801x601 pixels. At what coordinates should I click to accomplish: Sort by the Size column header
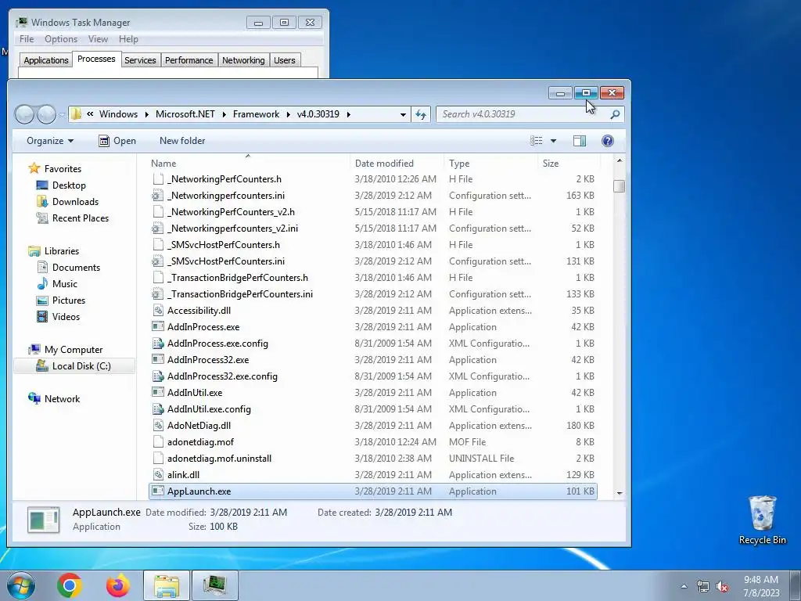569,163
